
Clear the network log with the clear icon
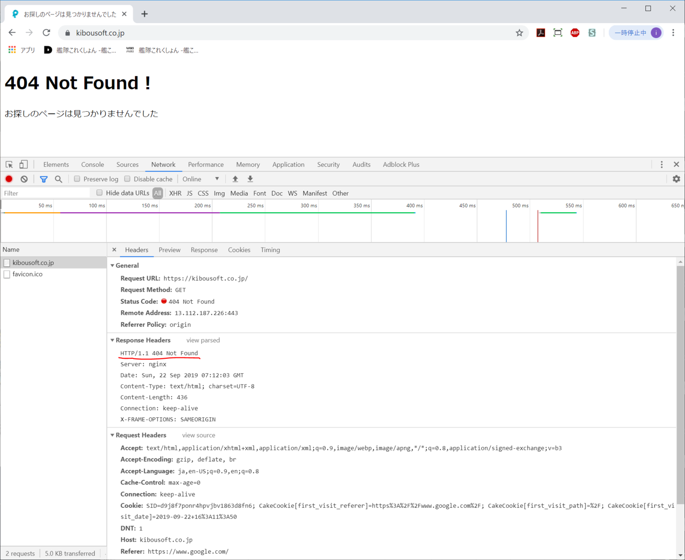(24, 179)
